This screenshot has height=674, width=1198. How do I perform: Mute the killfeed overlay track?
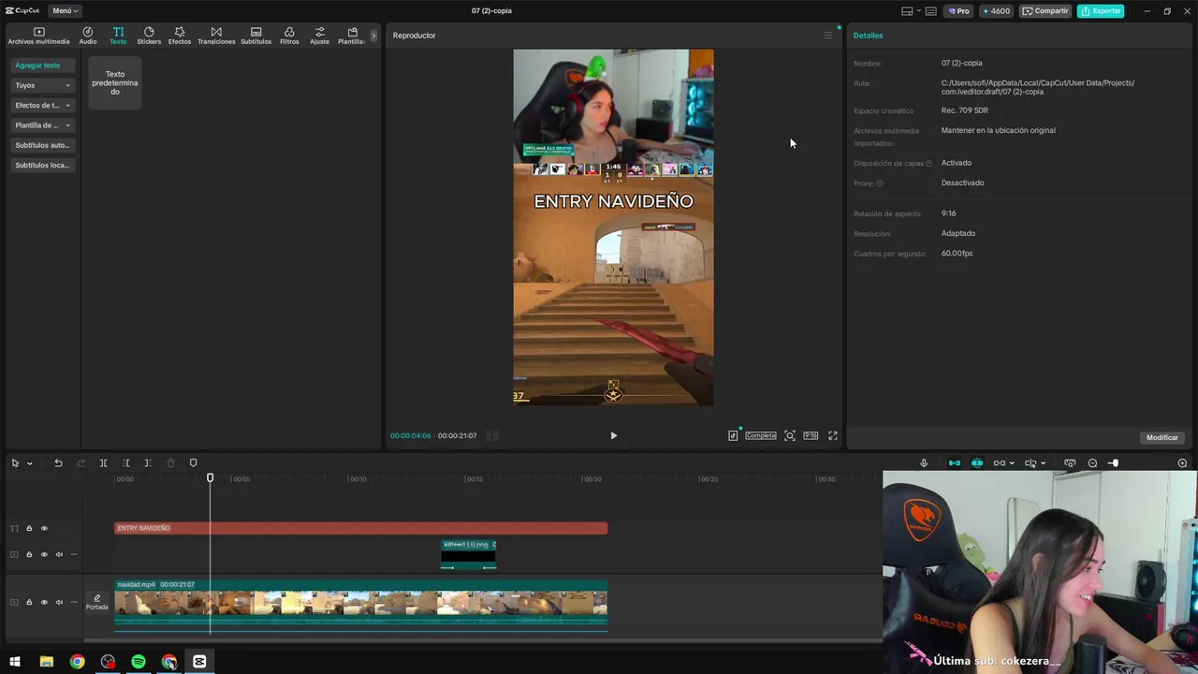pyautogui.click(x=59, y=554)
